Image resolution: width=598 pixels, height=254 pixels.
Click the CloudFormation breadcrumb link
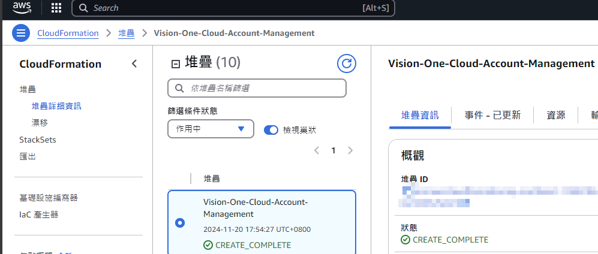point(68,33)
